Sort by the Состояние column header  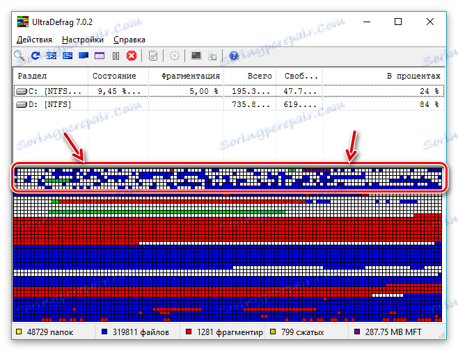(x=118, y=76)
